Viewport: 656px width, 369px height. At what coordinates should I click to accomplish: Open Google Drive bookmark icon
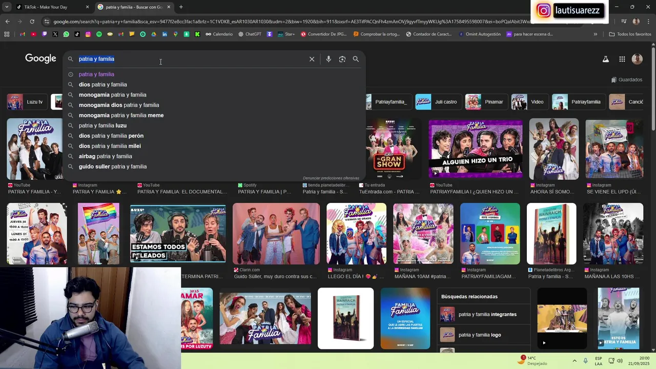(154, 34)
